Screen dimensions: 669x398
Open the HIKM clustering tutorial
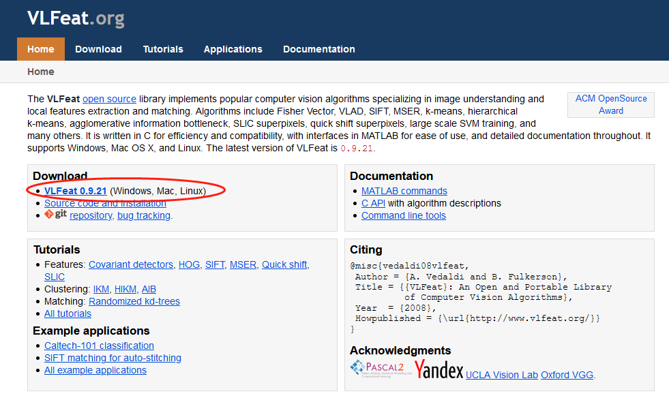click(x=125, y=290)
